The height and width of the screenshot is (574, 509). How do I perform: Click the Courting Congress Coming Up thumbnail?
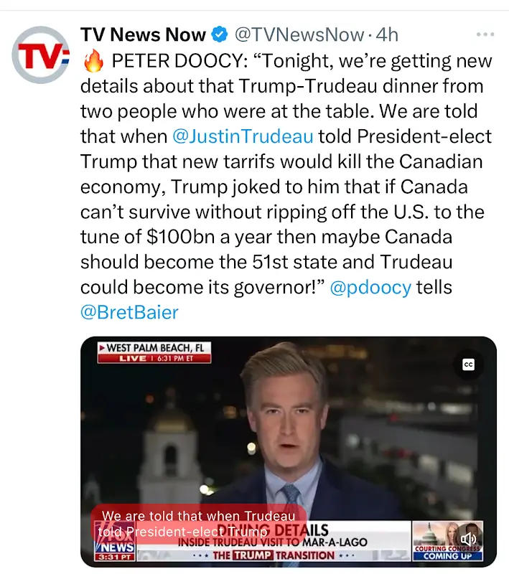447,541
